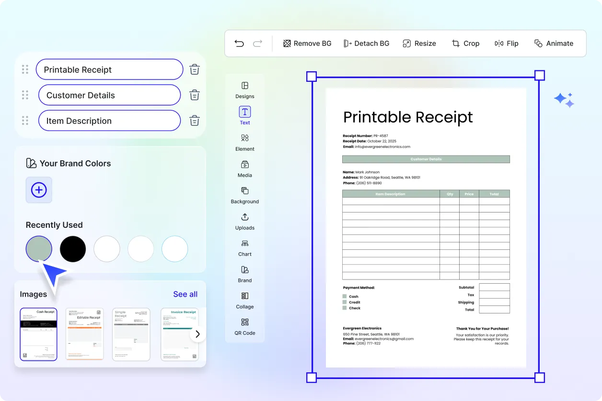
Task: Select the black Recently Used swatch
Action: (x=73, y=249)
